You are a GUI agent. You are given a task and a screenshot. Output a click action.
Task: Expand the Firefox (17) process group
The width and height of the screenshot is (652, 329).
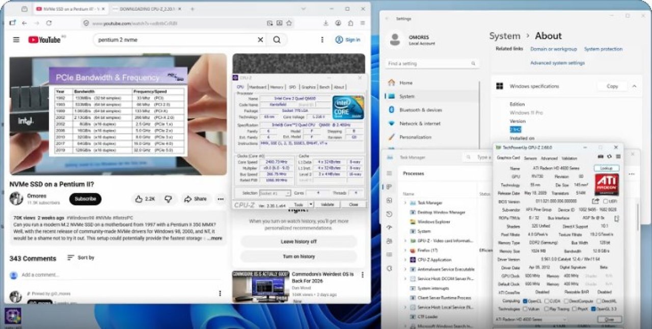(405, 251)
